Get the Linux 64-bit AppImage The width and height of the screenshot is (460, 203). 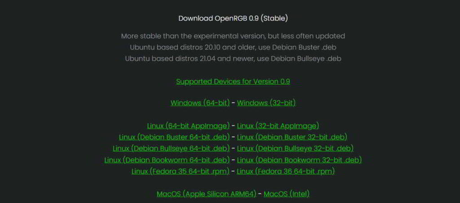(x=188, y=126)
